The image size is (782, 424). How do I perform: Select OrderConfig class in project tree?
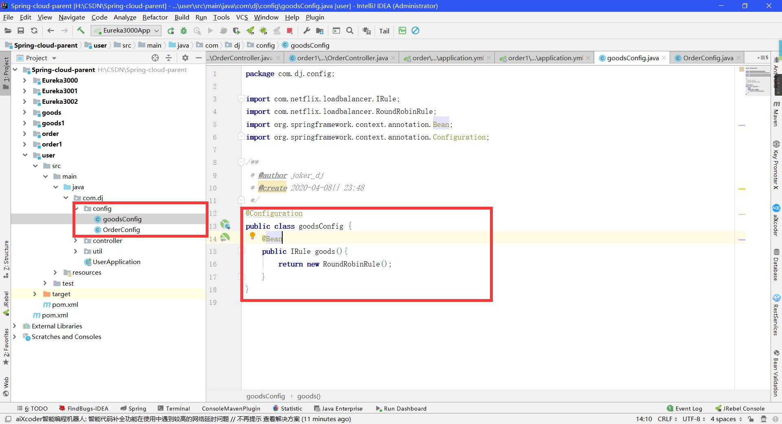121,229
